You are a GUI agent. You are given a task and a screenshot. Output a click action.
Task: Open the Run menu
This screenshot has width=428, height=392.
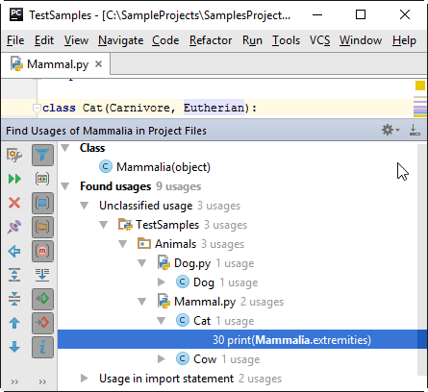point(252,40)
